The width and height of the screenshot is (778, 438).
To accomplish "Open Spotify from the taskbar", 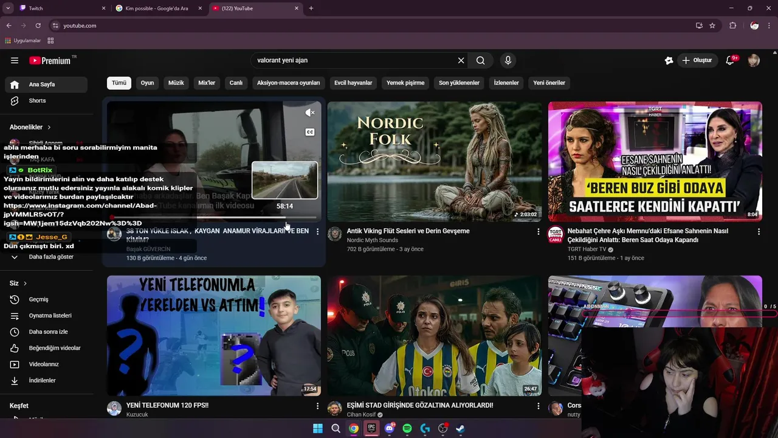I will tap(407, 428).
